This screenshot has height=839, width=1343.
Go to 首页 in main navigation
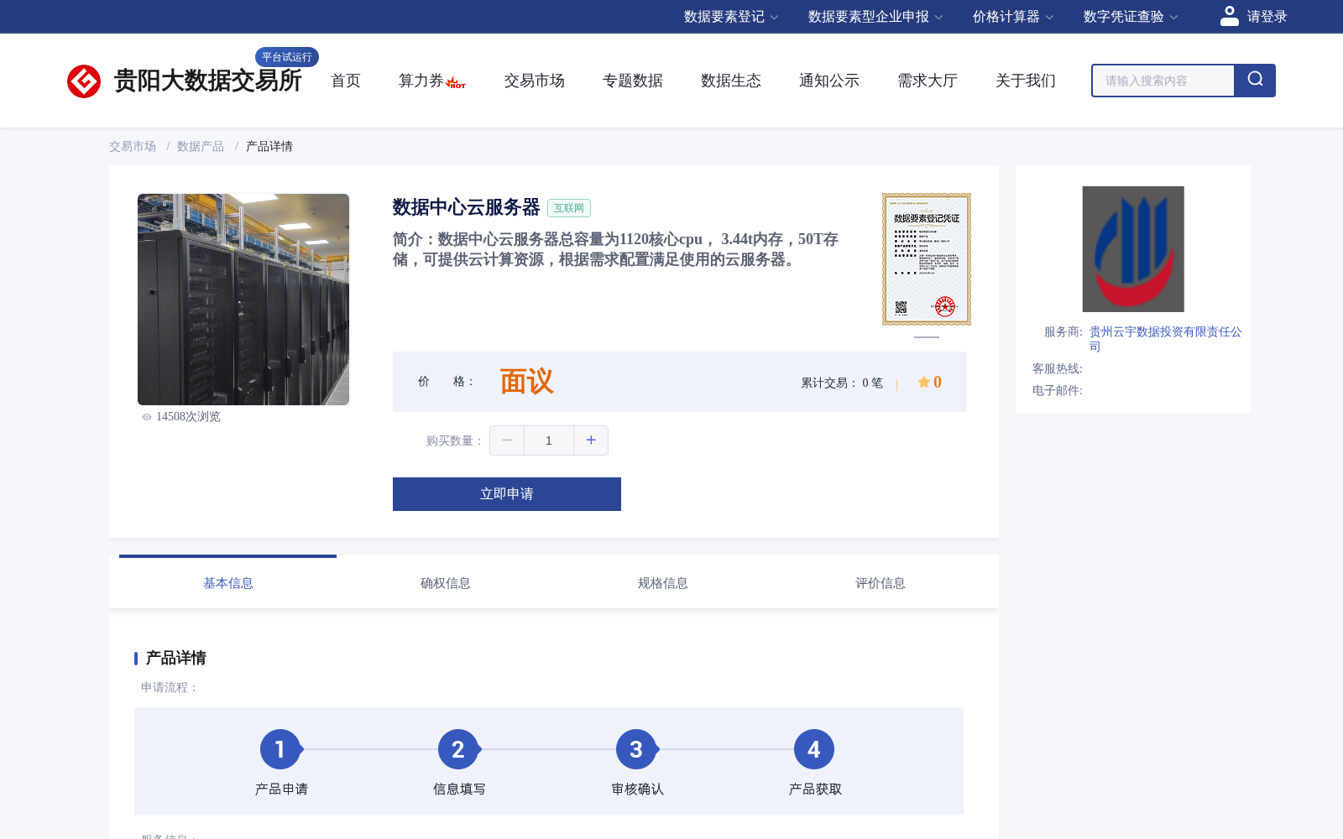click(346, 81)
